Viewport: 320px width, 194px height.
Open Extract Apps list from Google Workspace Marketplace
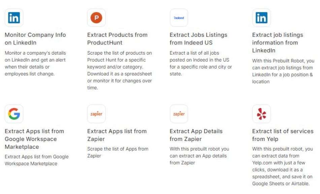pos(34,139)
